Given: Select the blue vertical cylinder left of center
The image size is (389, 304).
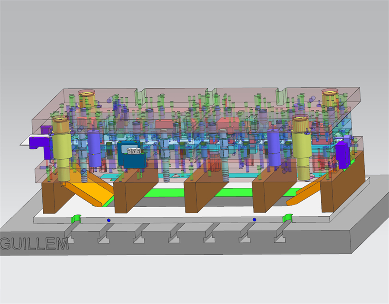Looking at the screenshot, I should (x=94, y=147).
